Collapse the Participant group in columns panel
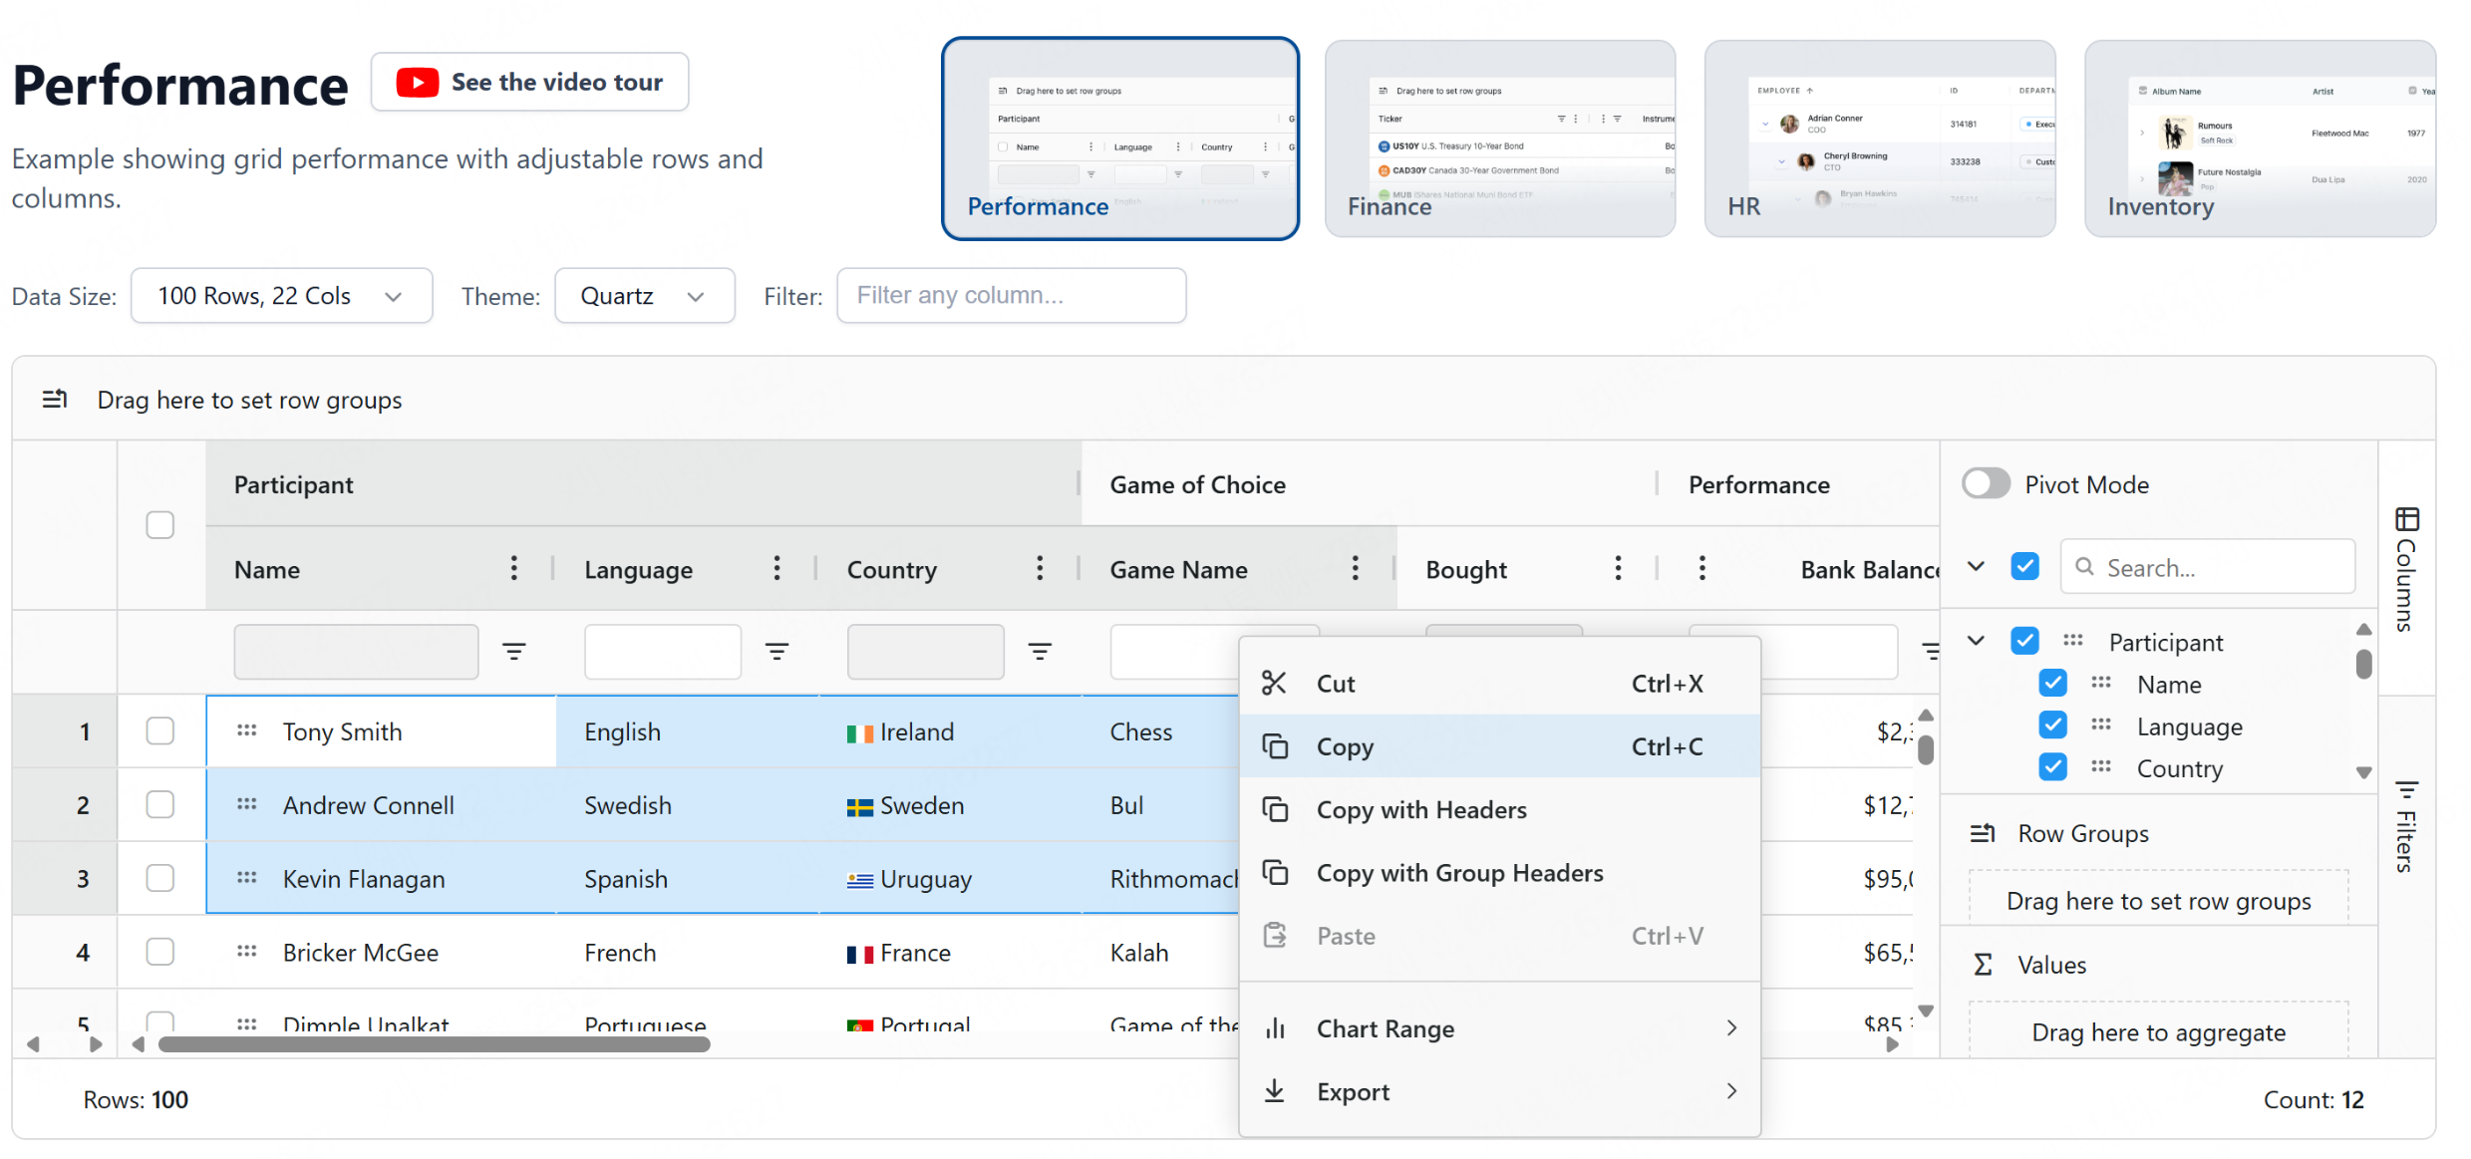 1976,641
